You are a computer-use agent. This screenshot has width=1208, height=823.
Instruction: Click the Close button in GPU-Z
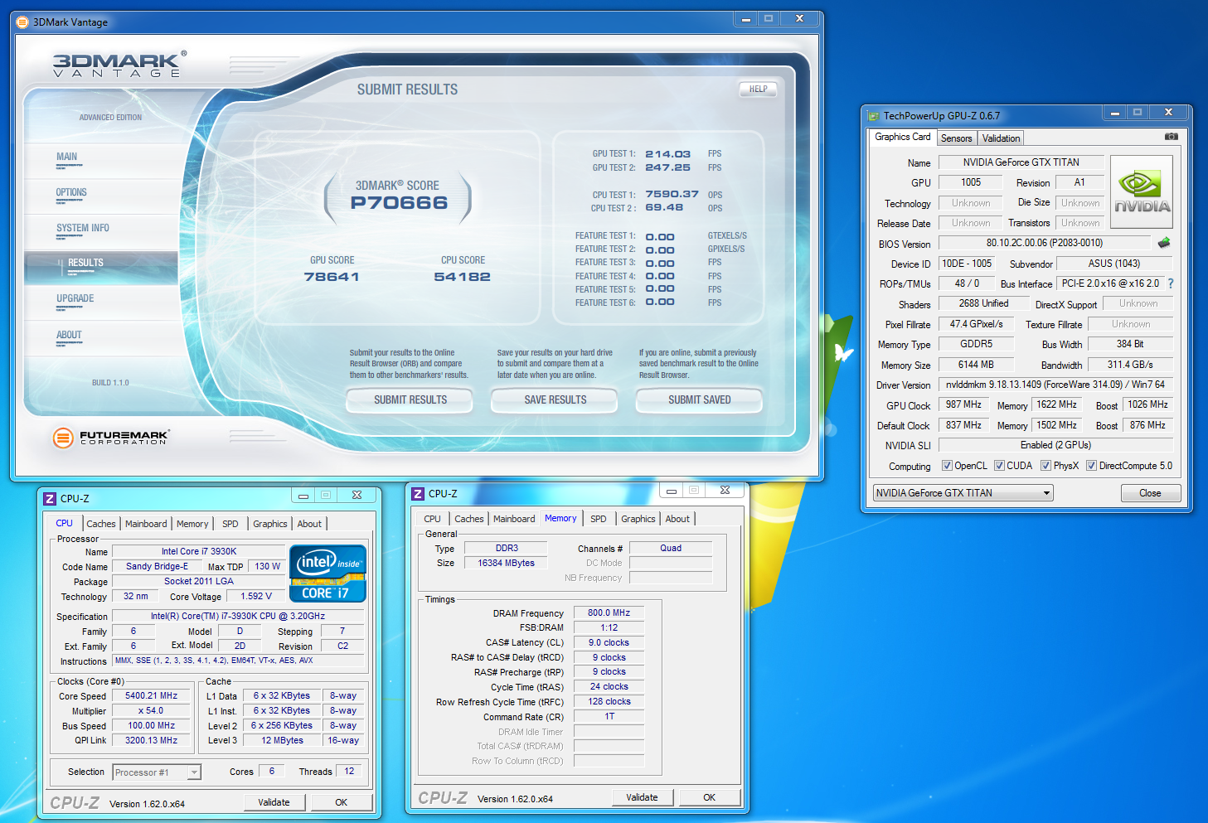tap(1151, 493)
